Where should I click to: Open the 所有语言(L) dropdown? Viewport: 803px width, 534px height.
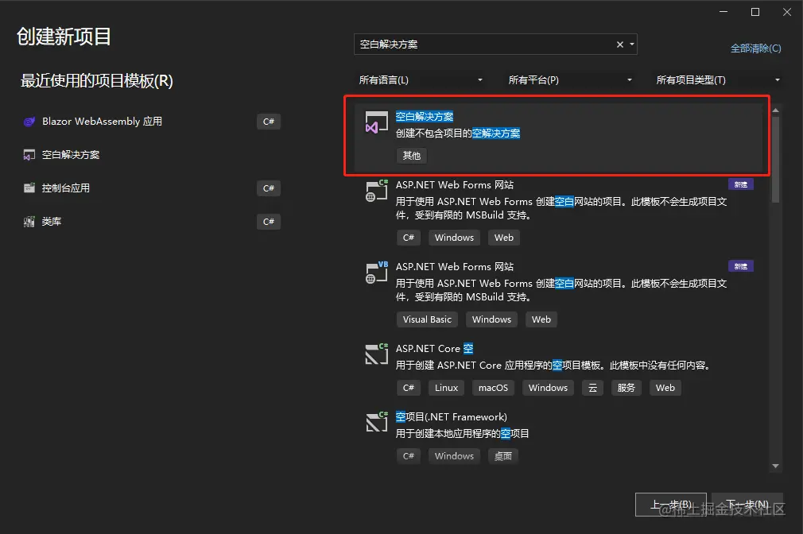421,80
